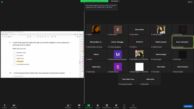Mark the Residual claim oval
This screenshot has height=109, width=194.
pos(15,52)
